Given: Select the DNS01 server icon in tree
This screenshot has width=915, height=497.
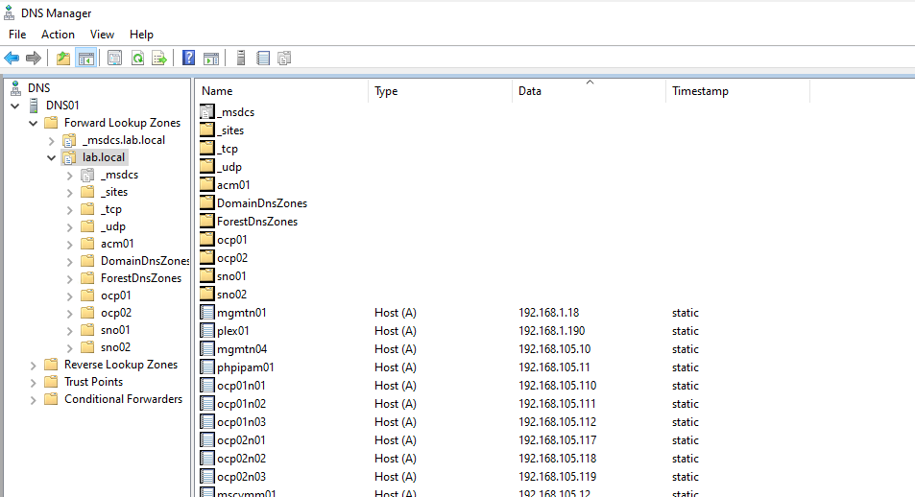Looking at the screenshot, I should [x=34, y=106].
